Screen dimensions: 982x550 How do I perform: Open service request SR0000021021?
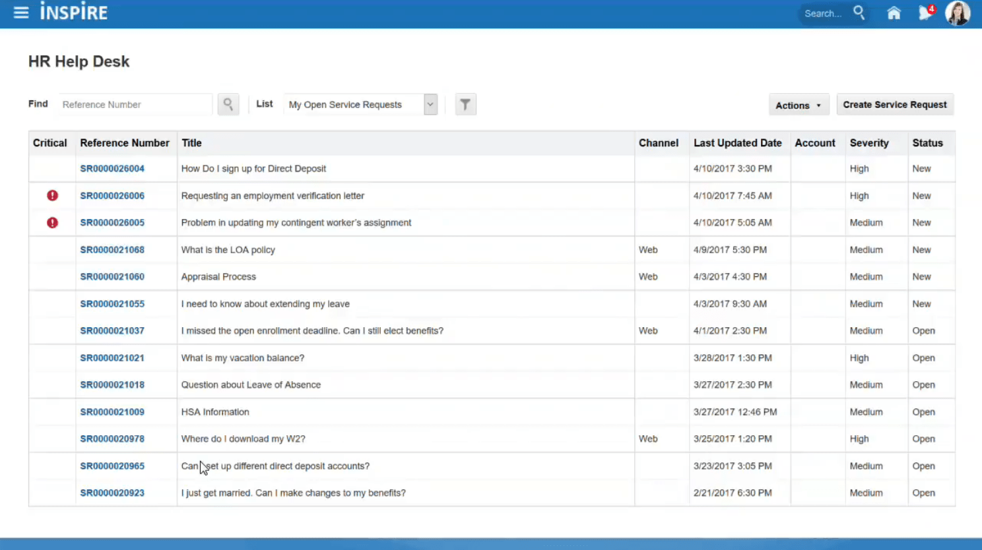coord(112,357)
